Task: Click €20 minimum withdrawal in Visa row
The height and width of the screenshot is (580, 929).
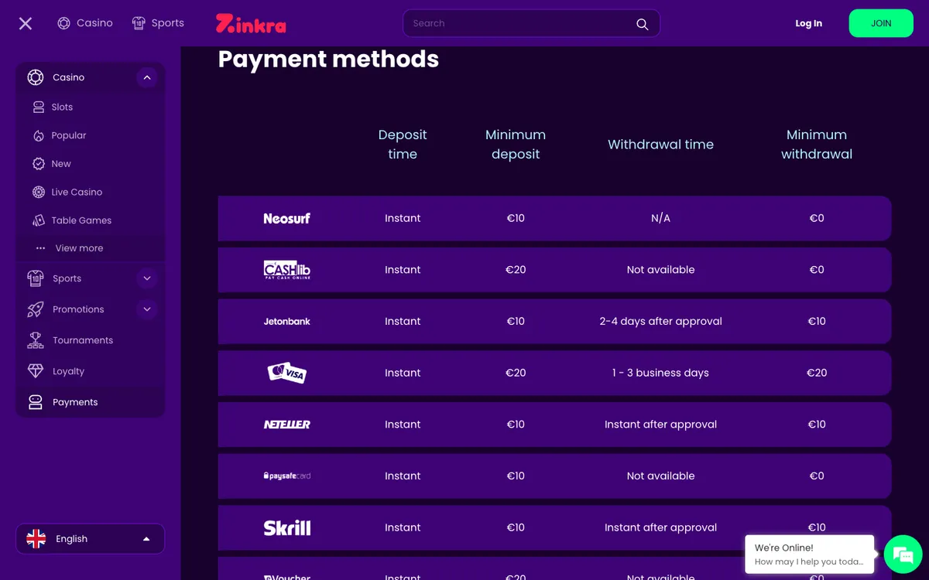Action: tap(817, 373)
